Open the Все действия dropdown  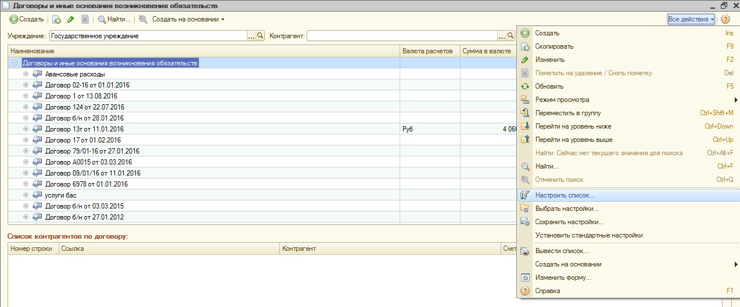point(691,19)
